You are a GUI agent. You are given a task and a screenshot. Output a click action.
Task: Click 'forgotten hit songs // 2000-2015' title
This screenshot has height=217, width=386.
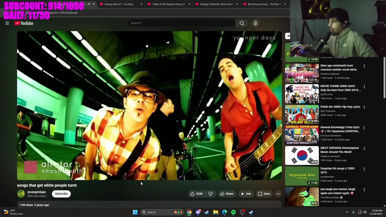[x=338, y=171]
